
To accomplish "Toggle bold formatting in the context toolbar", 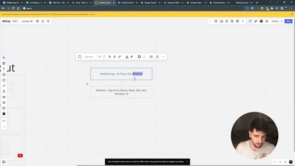I will 110,57.
